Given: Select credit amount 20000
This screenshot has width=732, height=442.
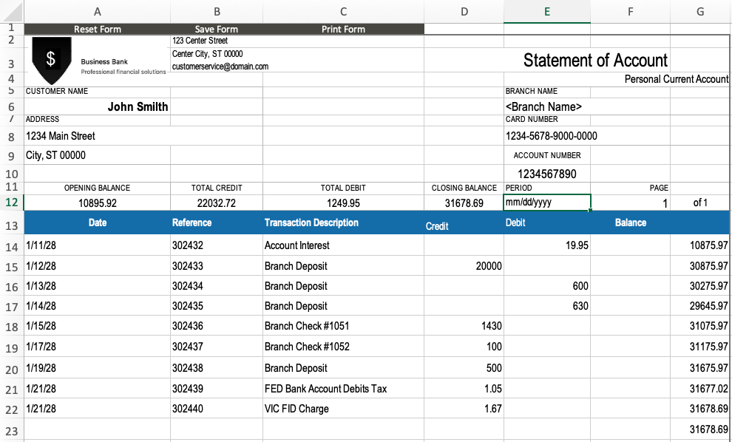Looking at the screenshot, I should click(464, 265).
